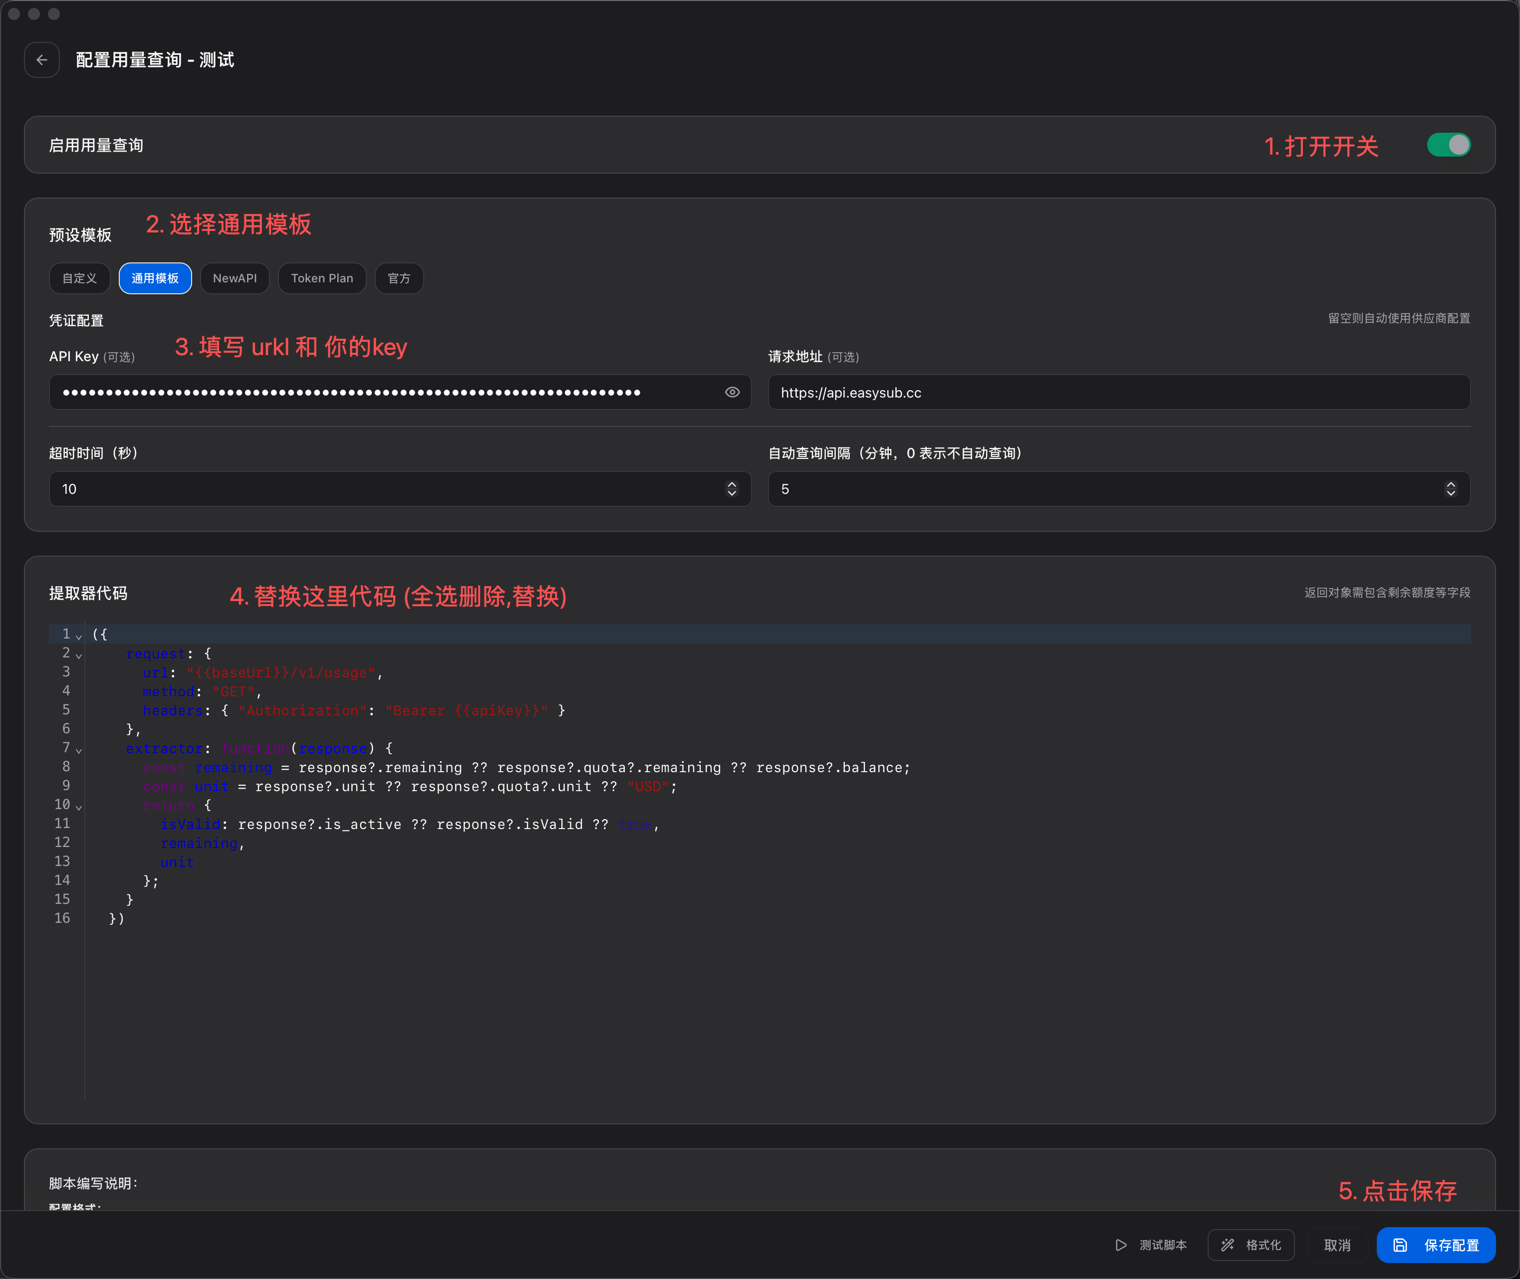Image resolution: width=1520 pixels, height=1279 pixels.
Task: Click the 返回对象需包含剩余额度等字段 hint
Action: coord(1387,593)
